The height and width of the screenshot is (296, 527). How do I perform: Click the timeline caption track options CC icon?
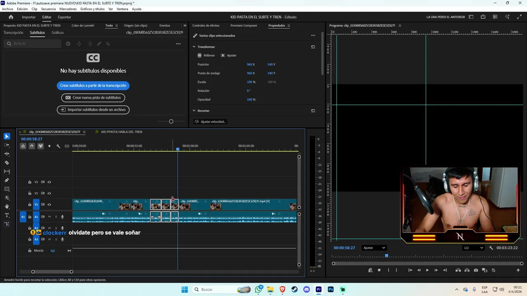click(x=67, y=146)
